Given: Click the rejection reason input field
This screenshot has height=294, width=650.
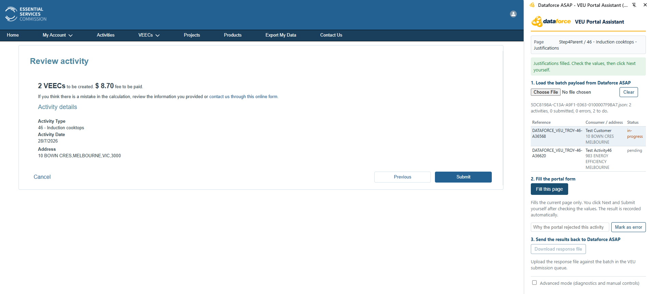Looking at the screenshot, I should tap(570, 227).
